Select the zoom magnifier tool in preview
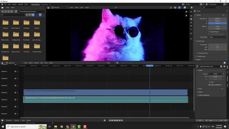Viewport: 229px width, 129px height. (x=186, y=12)
